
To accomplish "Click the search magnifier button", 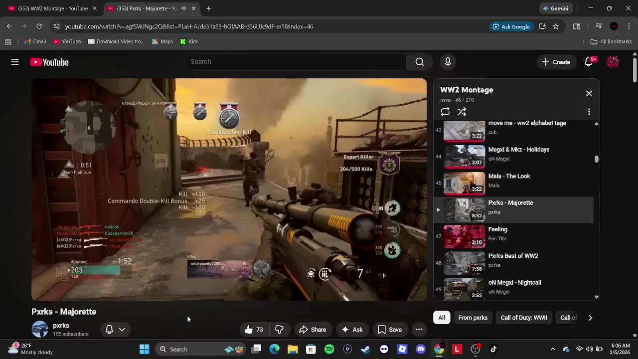I will click(x=420, y=62).
